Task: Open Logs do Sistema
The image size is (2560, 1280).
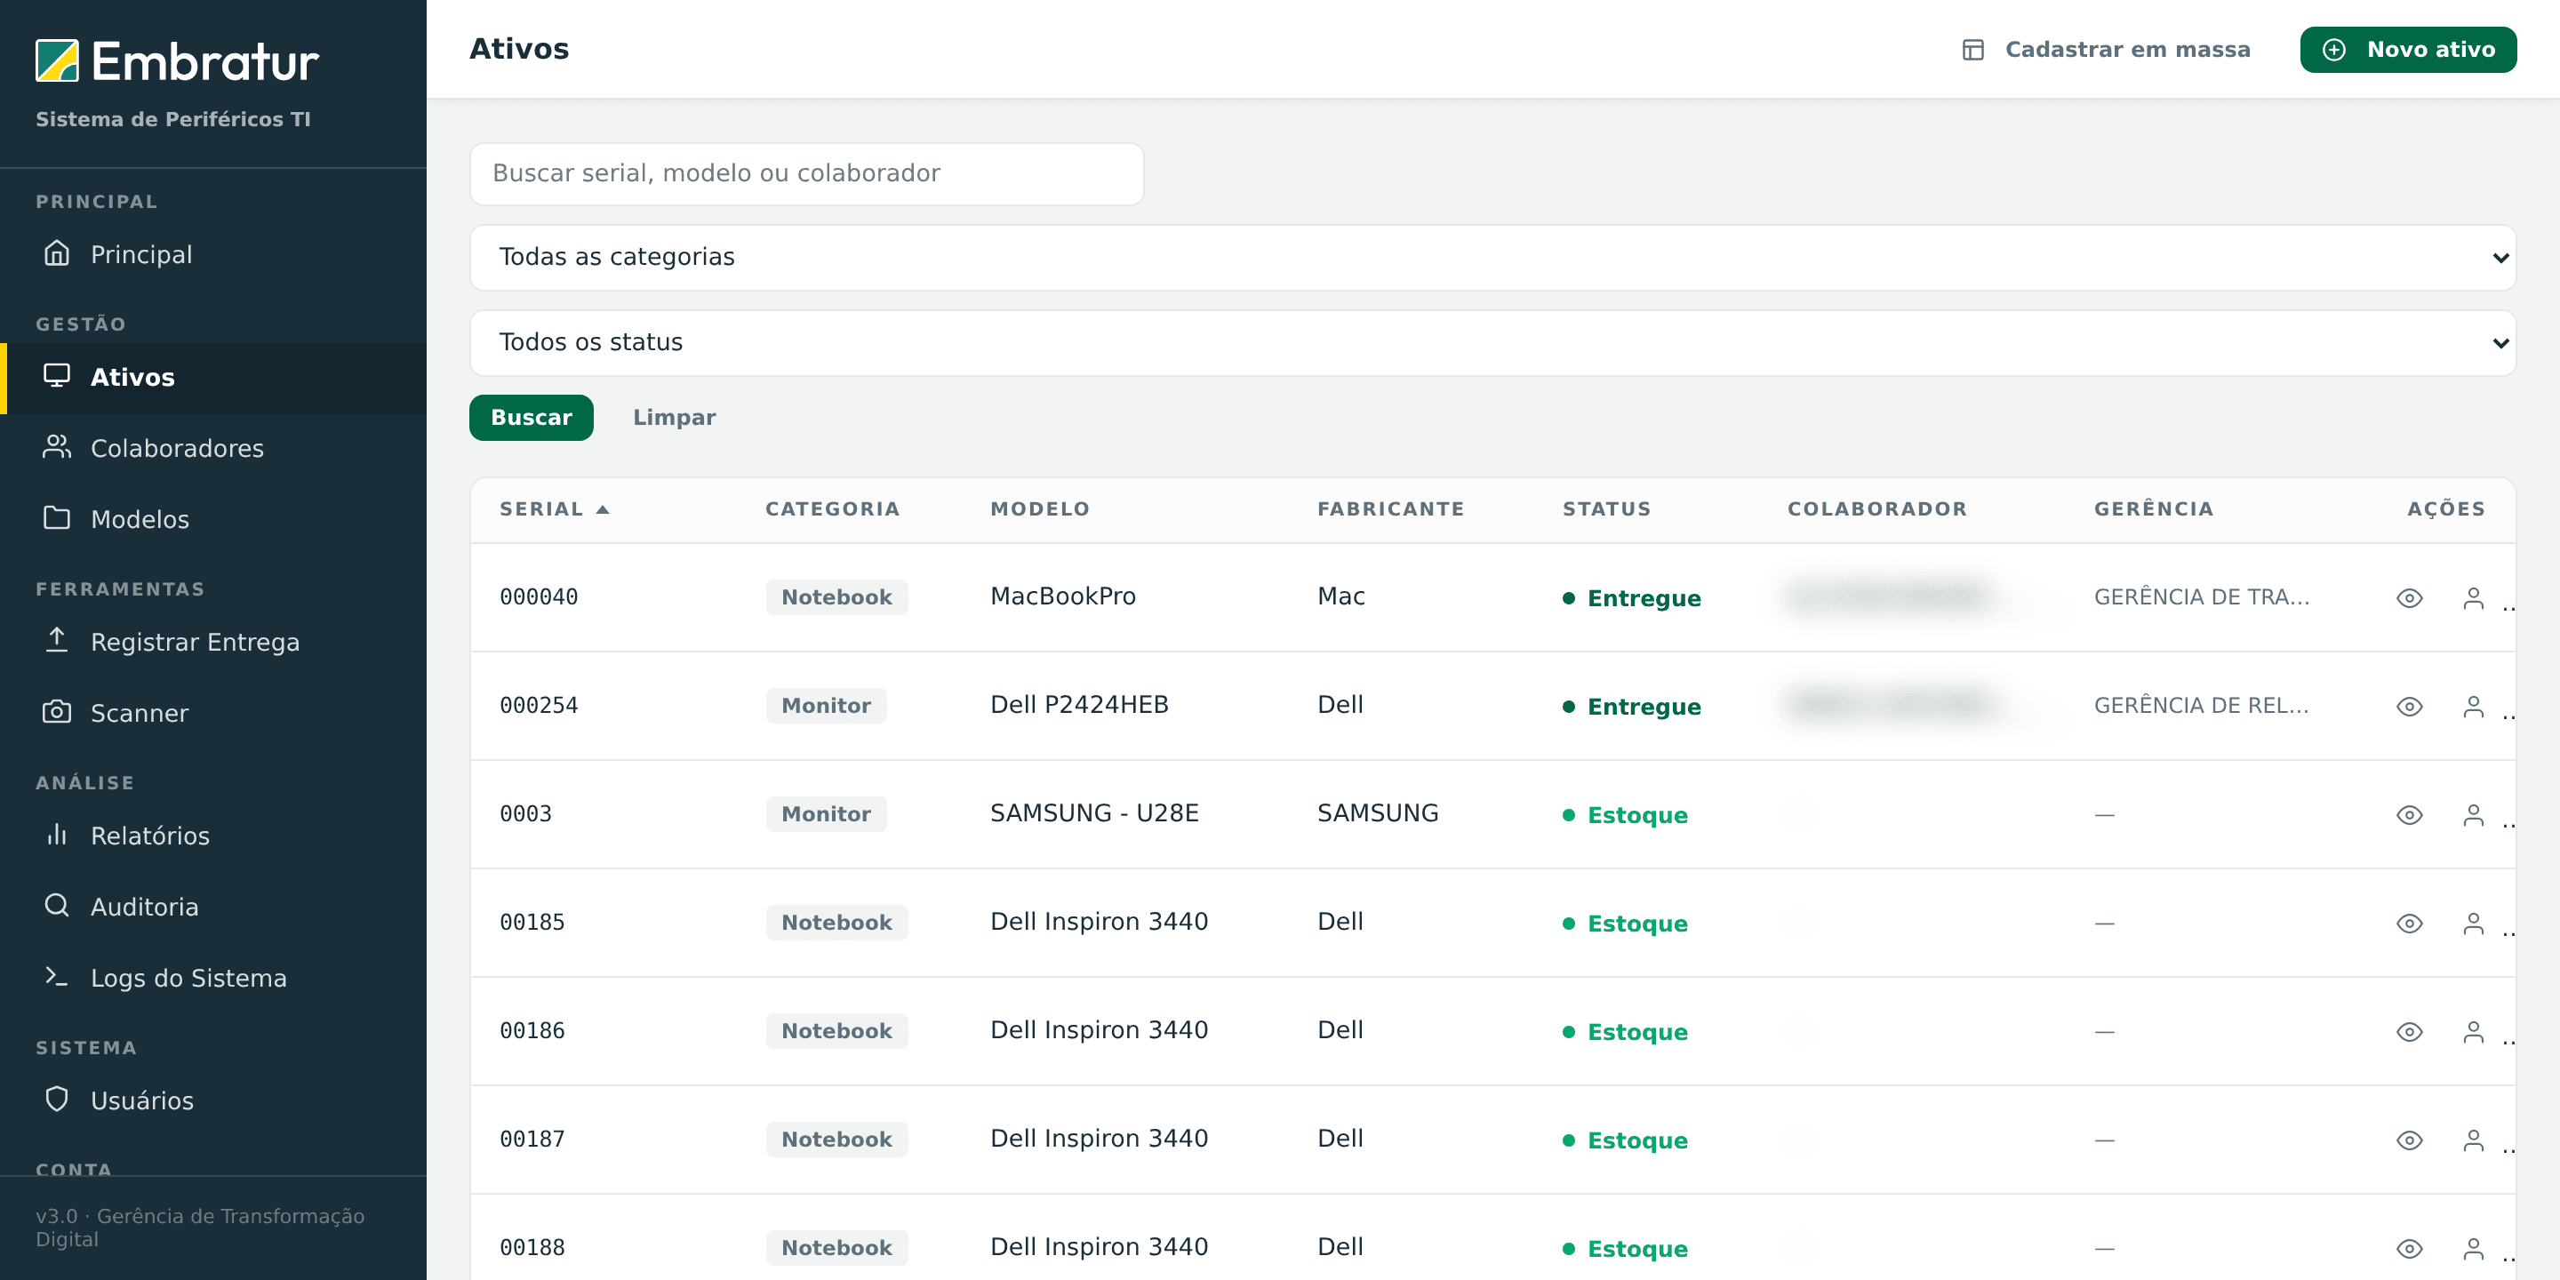Action: pos(212,978)
